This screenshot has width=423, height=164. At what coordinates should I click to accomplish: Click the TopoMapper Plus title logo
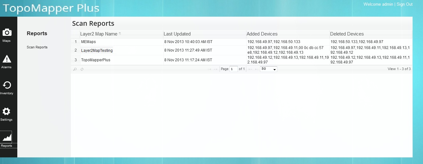click(51, 8)
